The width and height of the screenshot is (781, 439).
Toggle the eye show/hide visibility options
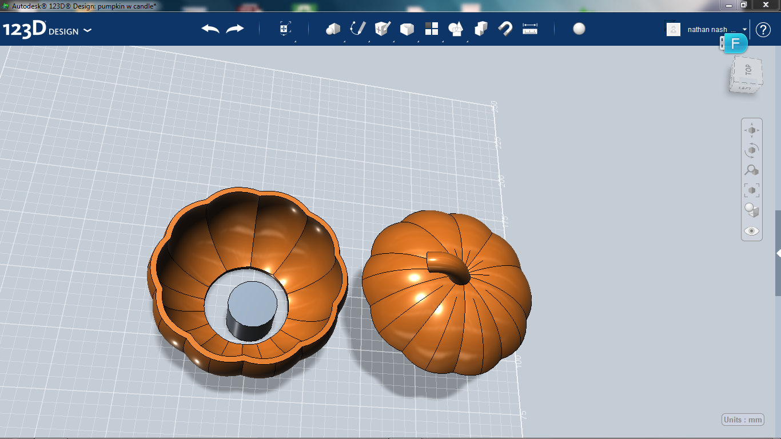pyautogui.click(x=752, y=231)
